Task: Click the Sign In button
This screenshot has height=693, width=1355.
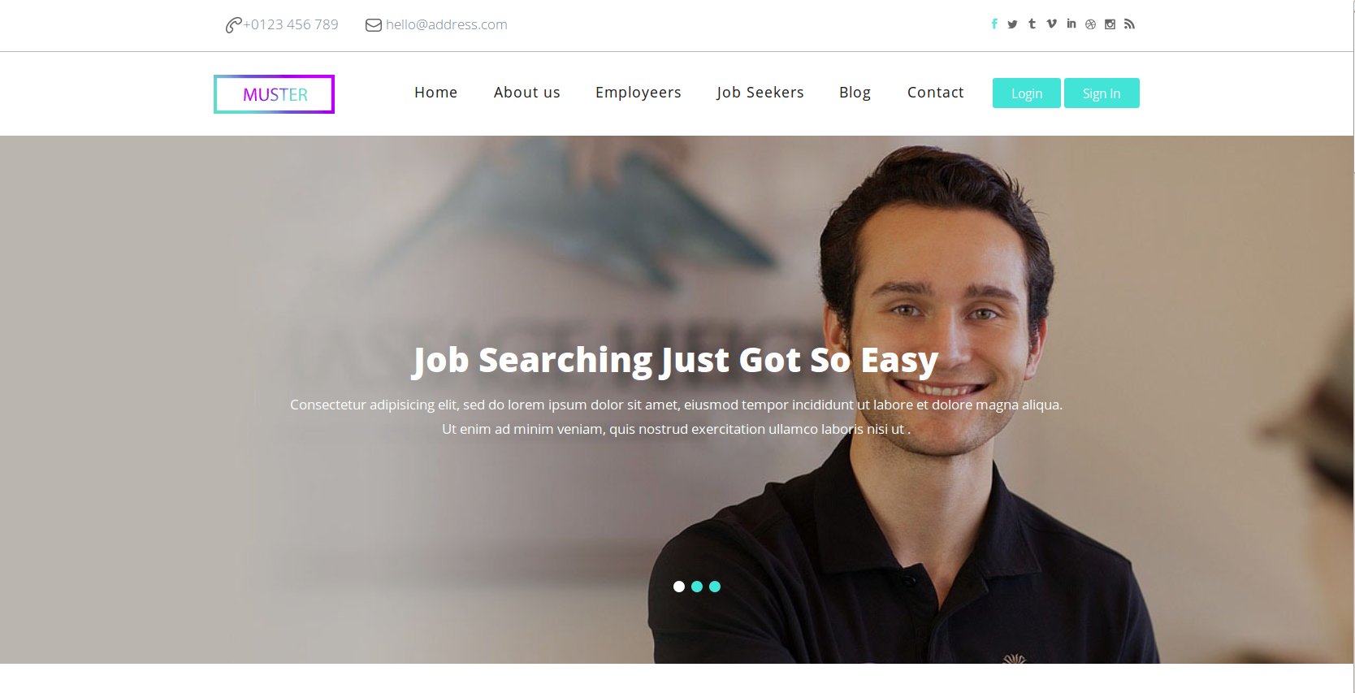Action: [x=1102, y=93]
